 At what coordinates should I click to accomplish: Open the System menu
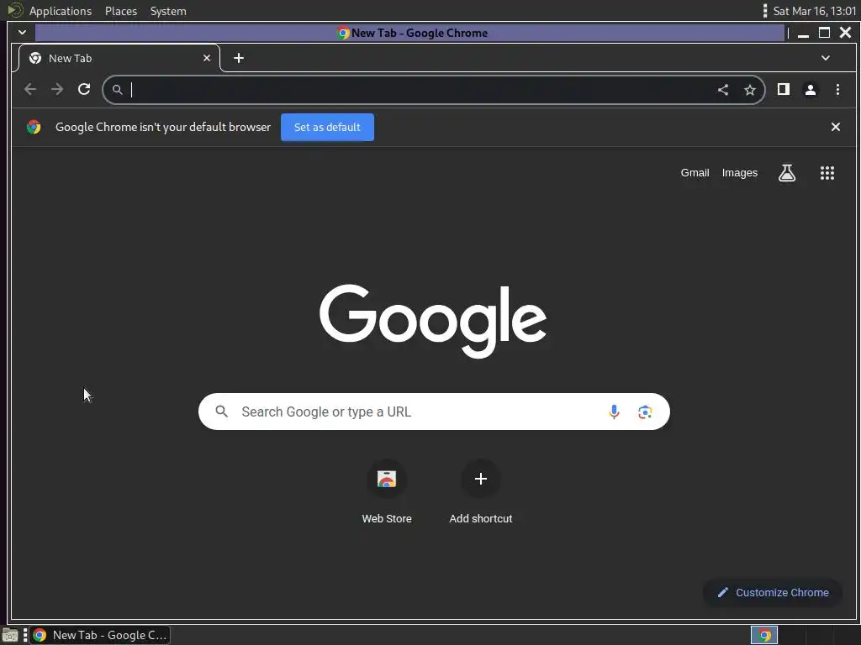pos(168,11)
